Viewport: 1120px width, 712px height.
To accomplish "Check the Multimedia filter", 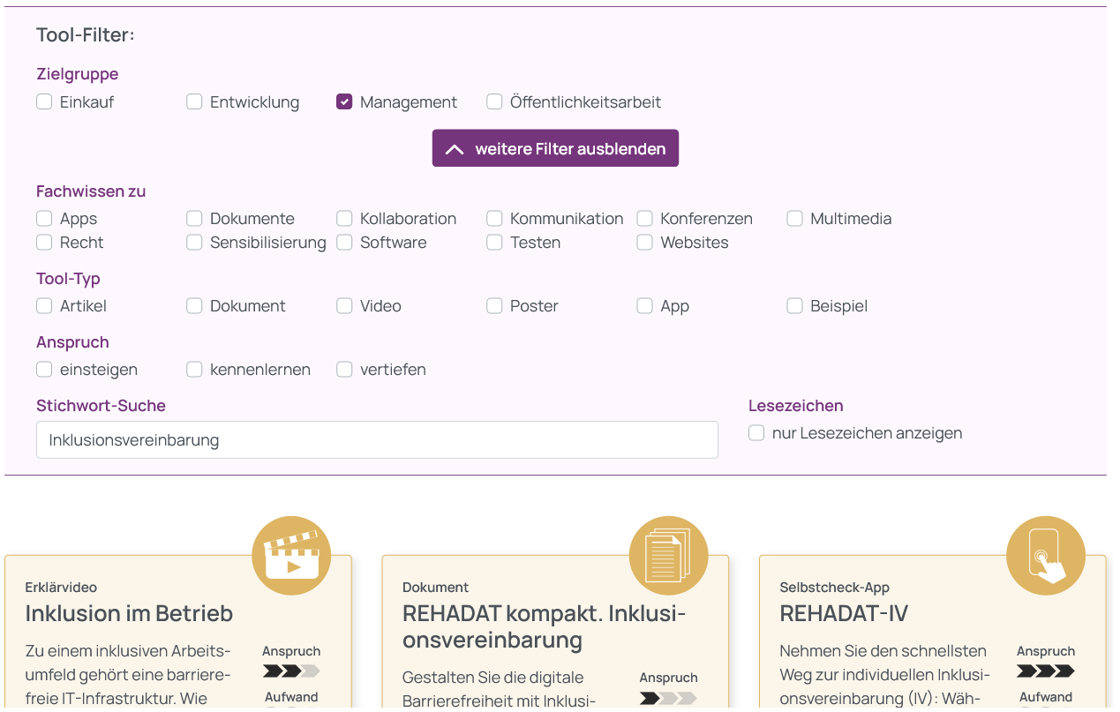I will pyautogui.click(x=794, y=218).
